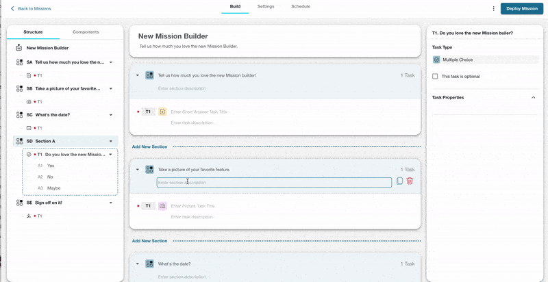This screenshot has height=282, width=548.
Task: Click picture task type camera icon
Action: (162, 206)
